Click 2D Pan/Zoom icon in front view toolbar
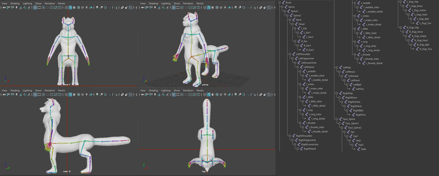This screenshot has width=439, height=176. click(x=25, y=7)
